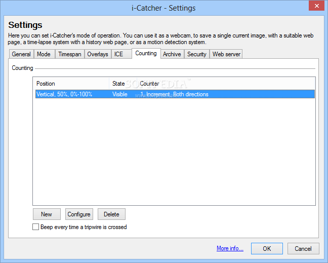This screenshot has width=328, height=263.
Task: Select the 'Vertical, 50%, 0%-100%' row
Action: [175, 94]
